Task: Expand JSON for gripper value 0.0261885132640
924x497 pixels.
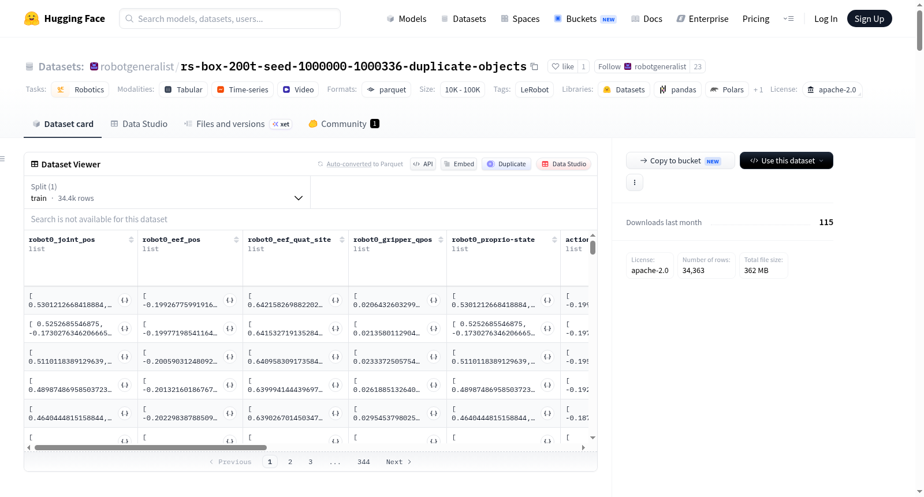Action: click(434, 385)
